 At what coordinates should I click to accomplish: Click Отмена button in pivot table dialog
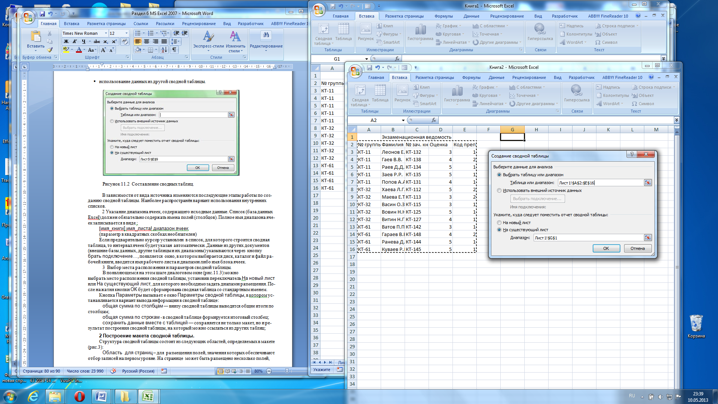coord(637,248)
